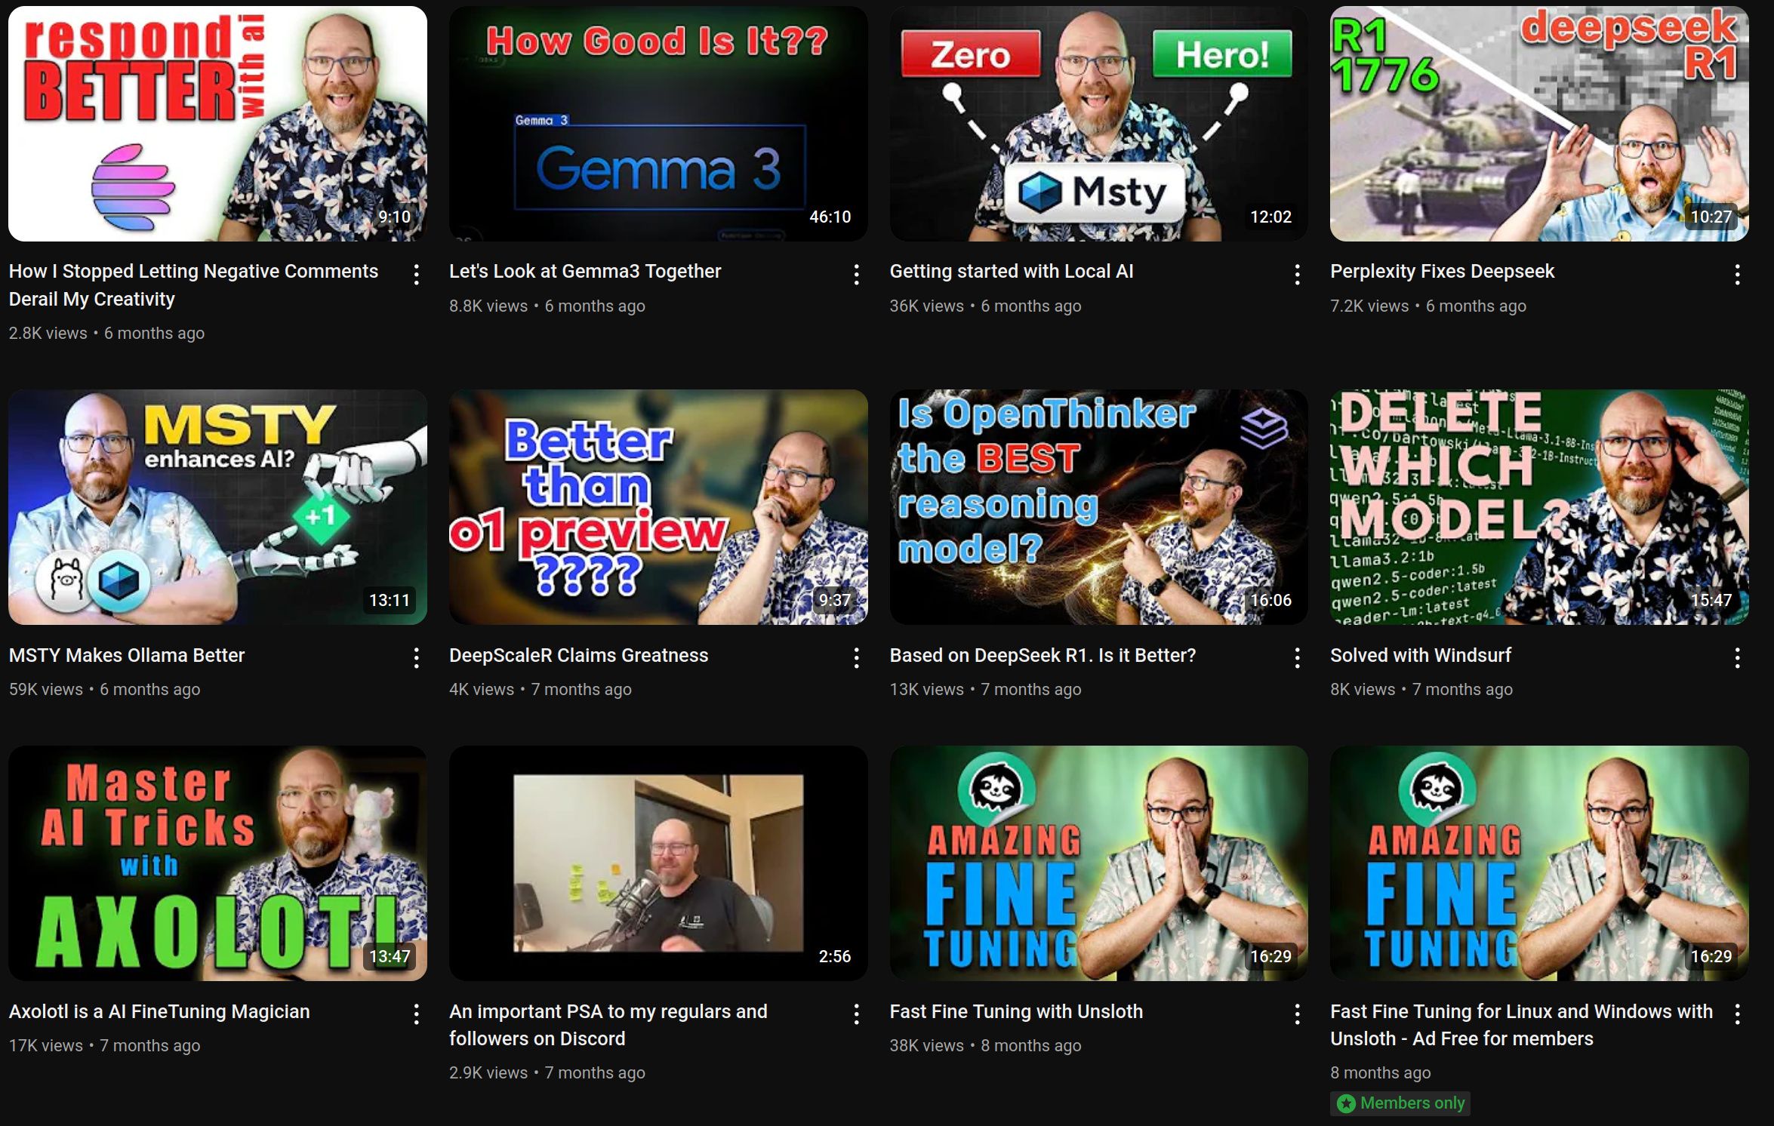Viewport: 1774px width, 1126px height.
Task: Click title How I Stopped Letting Negative Comments
Action: (193, 285)
